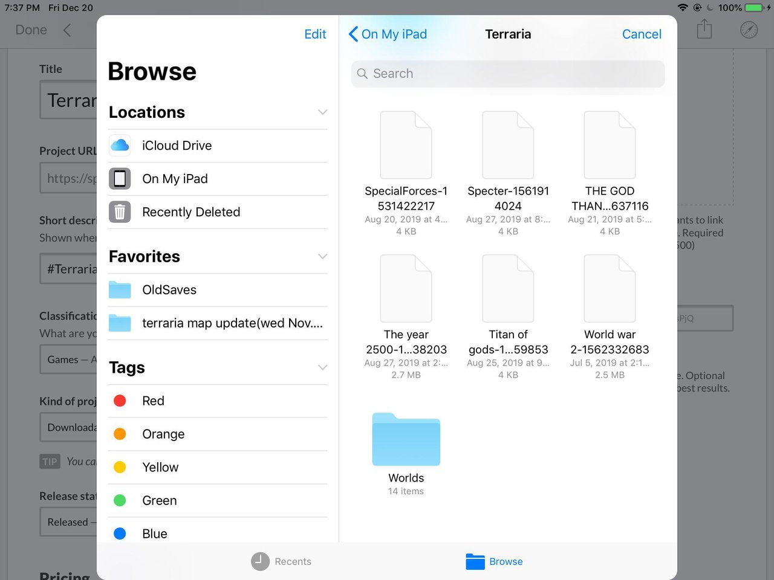
Task: Click the Title field behind the picker
Action: tap(68, 100)
